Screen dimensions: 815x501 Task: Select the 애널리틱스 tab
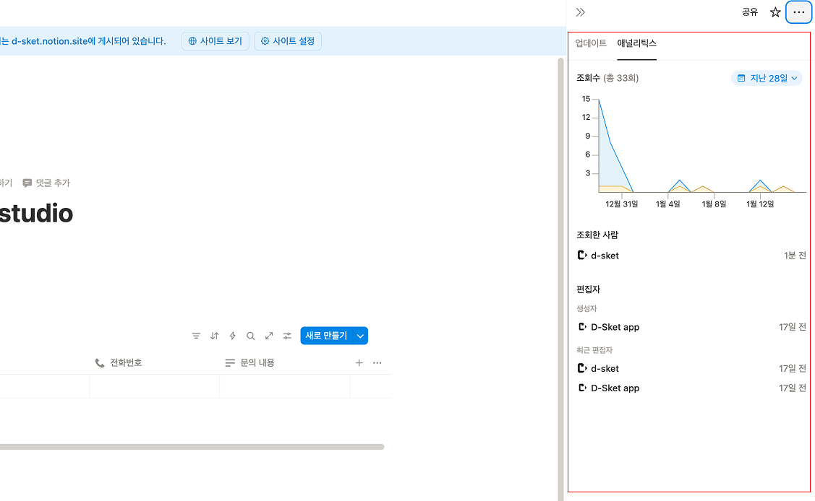pyautogui.click(x=636, y=44)
